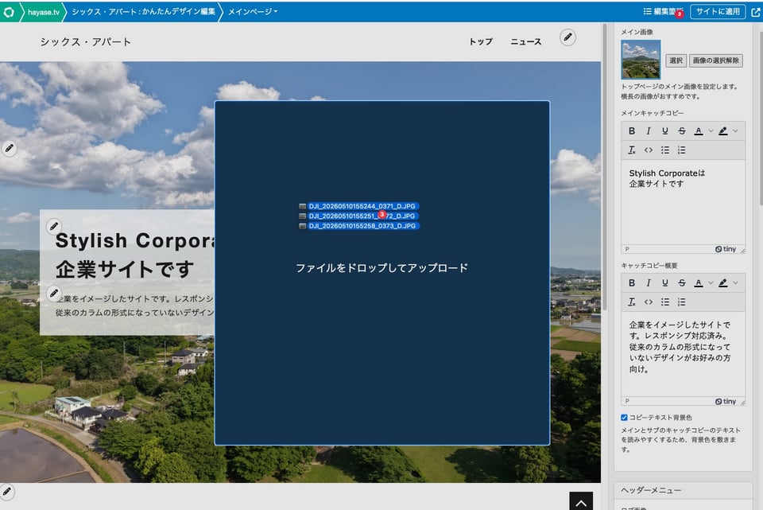Insert bullet list in メインキャッチコピー editor
Viewport: 763px width, 510px height.
(664, 150)
